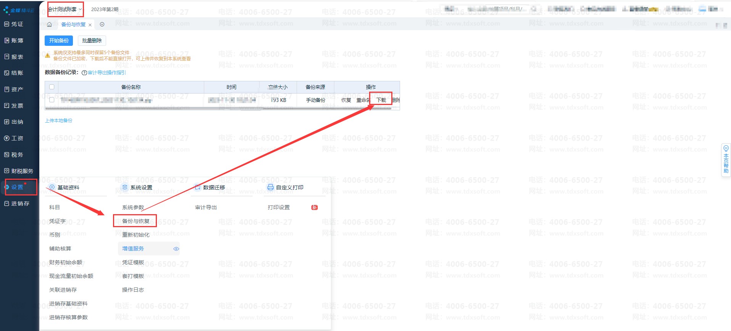Click the home icon beside the tabs
Screen dimensions: 731x331
pos(49,24)
